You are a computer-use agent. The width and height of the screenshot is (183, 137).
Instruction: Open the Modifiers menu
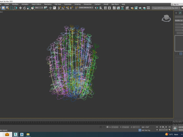point(15,4)
